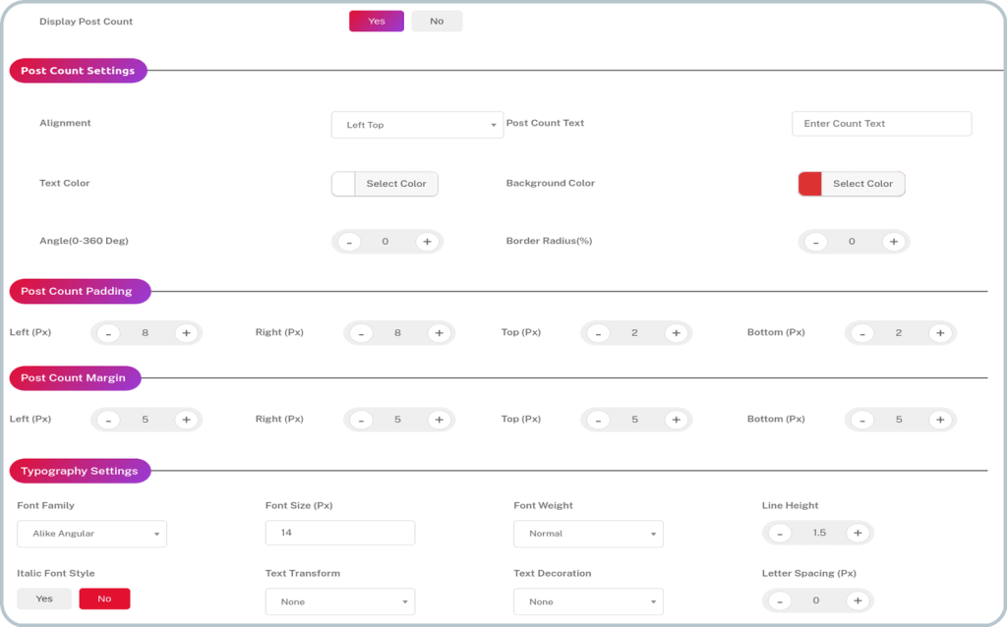This screenshot has width=1007, height=627.
Task: Decrease Post Count Padding Right value
Action: click(x=361, y=333)
